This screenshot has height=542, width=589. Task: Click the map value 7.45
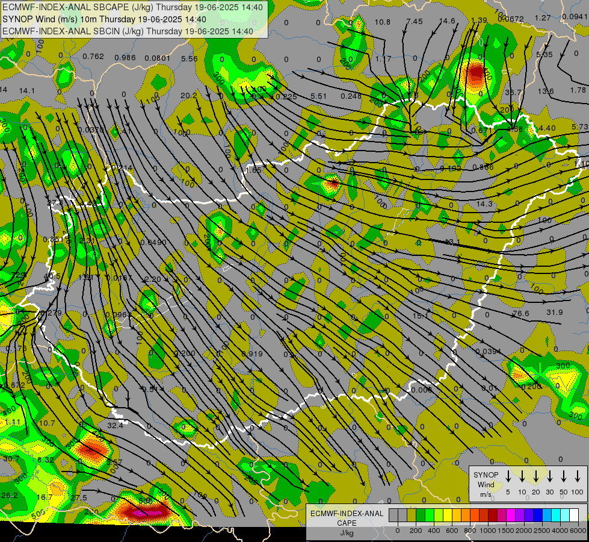point(415,22)
